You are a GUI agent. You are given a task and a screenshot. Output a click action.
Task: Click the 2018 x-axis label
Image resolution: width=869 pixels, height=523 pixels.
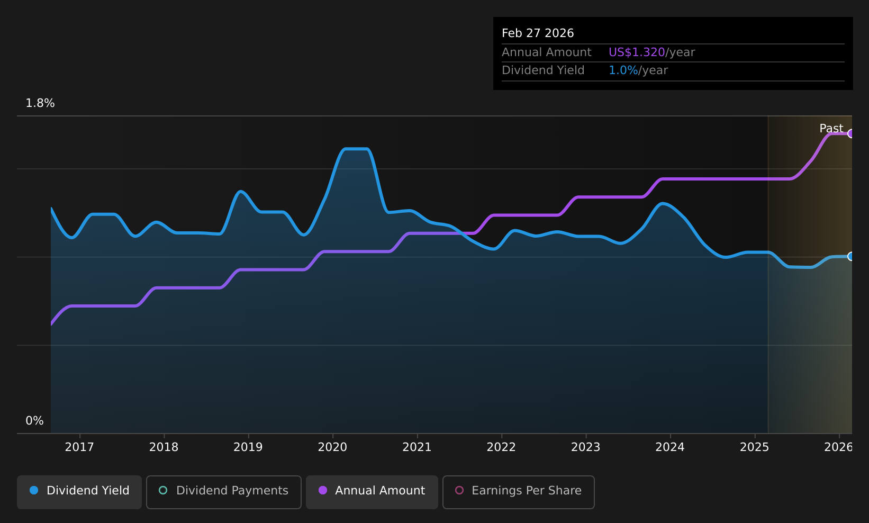point(164,447)
